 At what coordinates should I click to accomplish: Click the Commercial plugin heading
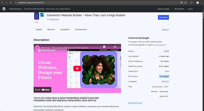pos(139,38)
